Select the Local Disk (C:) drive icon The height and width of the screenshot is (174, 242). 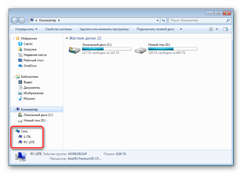[x=74, y=49]
